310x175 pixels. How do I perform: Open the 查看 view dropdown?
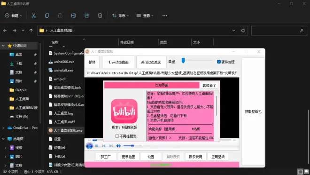(145, 16)
